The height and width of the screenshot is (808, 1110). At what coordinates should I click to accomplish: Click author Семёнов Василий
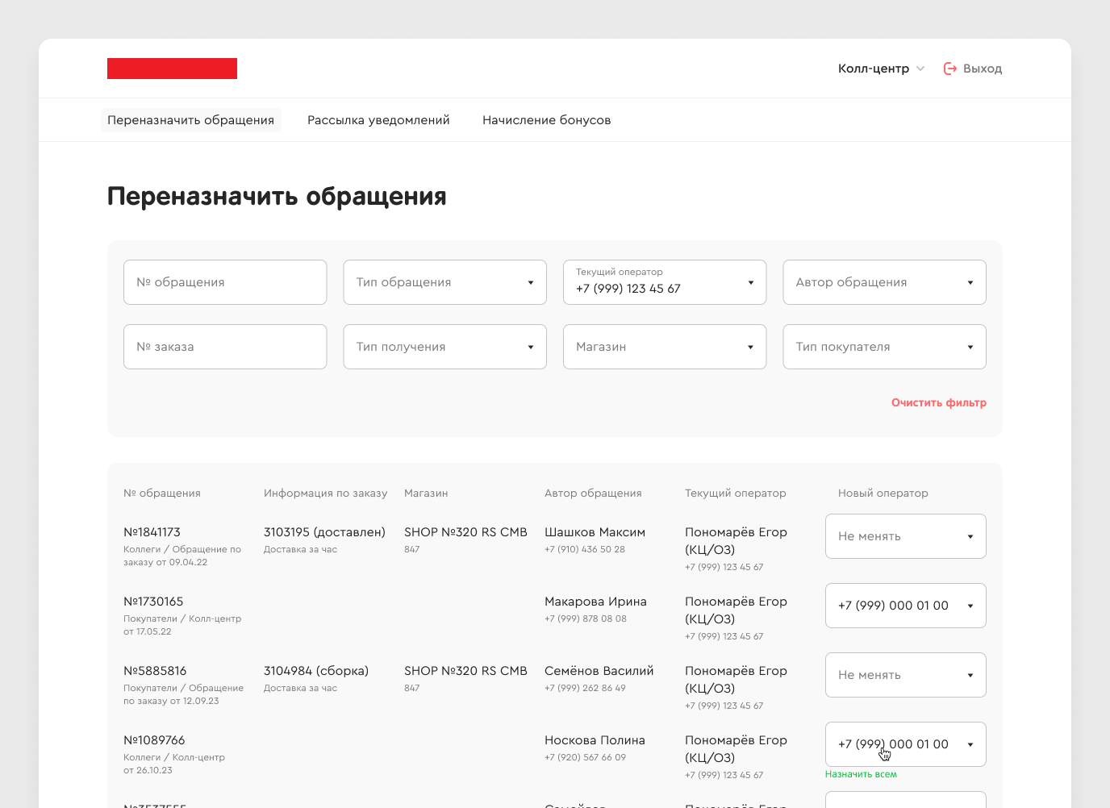599,671
